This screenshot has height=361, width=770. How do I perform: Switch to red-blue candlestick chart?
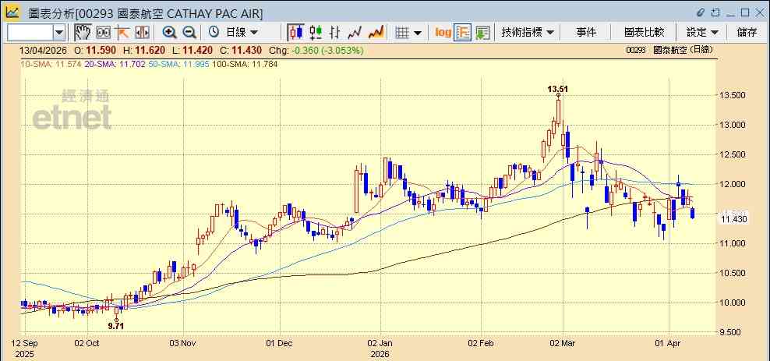coord(295,33)
